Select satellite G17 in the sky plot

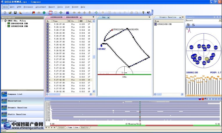click(x=191, y=47)
